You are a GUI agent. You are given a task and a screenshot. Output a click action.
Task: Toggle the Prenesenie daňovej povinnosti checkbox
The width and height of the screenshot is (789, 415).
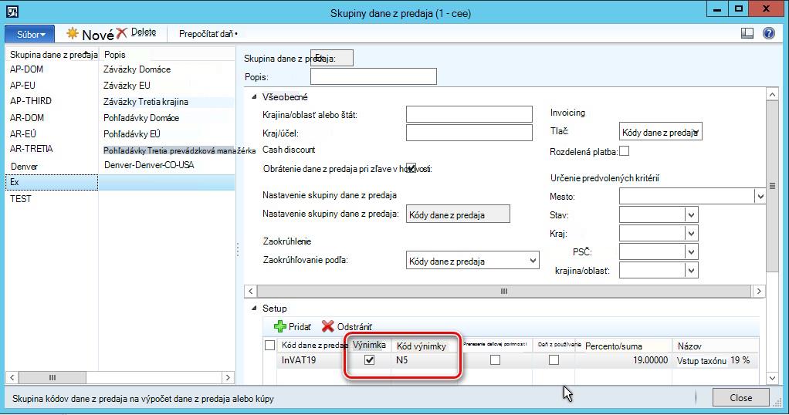click(x=495, y=360)
